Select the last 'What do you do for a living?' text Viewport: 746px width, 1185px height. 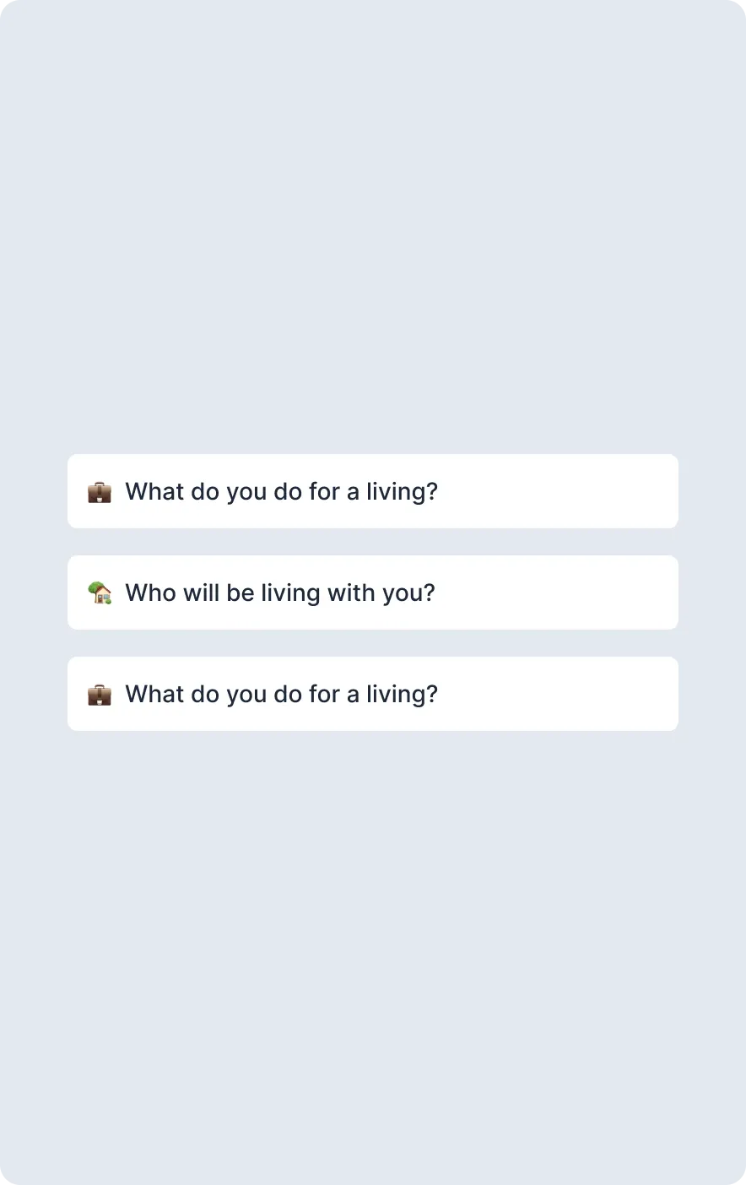coord(281,694)
